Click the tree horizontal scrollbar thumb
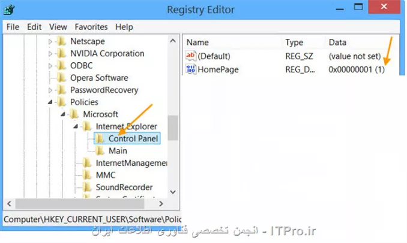 (80, 203)
